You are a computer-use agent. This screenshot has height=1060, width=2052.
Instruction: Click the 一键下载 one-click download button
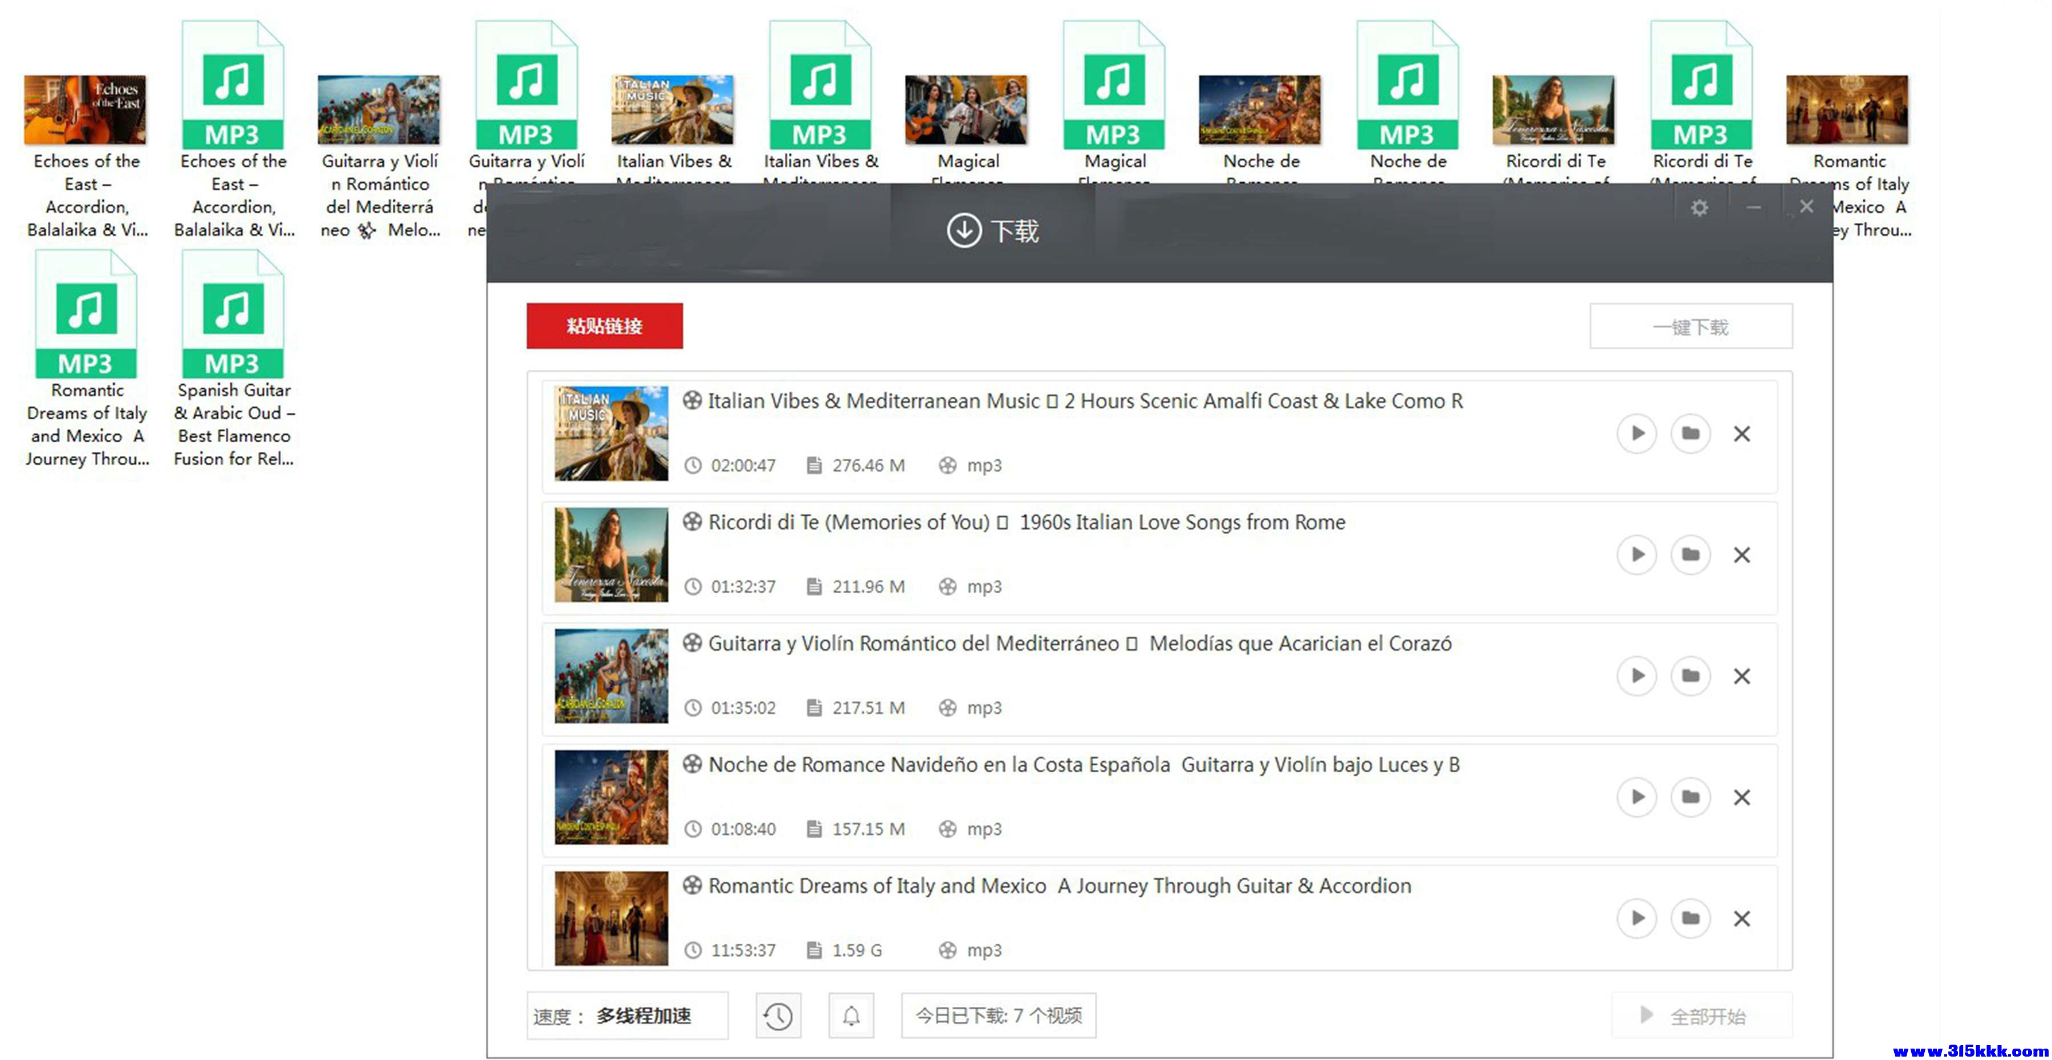[x=1691, y=327]
